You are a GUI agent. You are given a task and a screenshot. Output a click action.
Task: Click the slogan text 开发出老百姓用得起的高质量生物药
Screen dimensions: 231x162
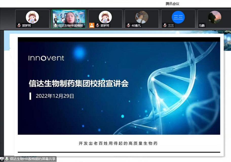point(118,143)
